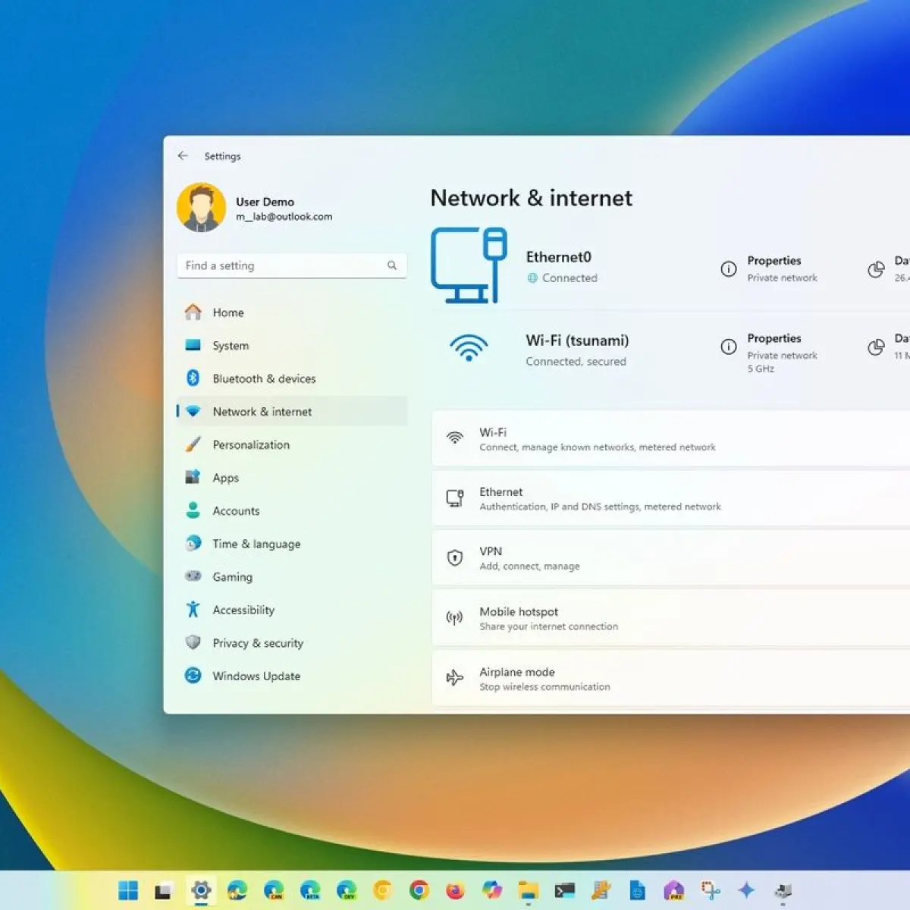Go back using the Settings back arrow

click(x=183, y=155)
